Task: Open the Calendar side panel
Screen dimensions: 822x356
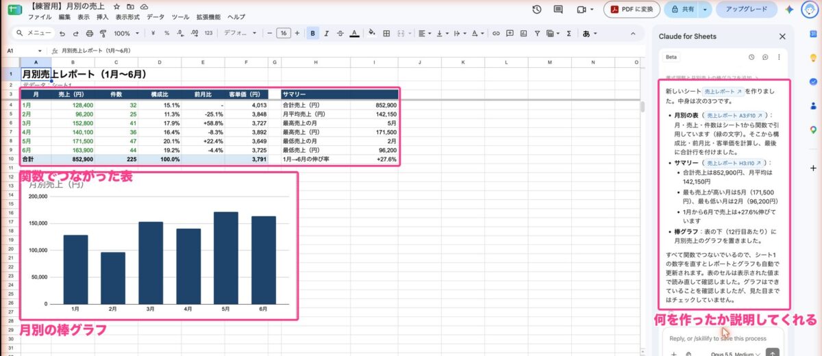Action: click(x=813, y=34)
